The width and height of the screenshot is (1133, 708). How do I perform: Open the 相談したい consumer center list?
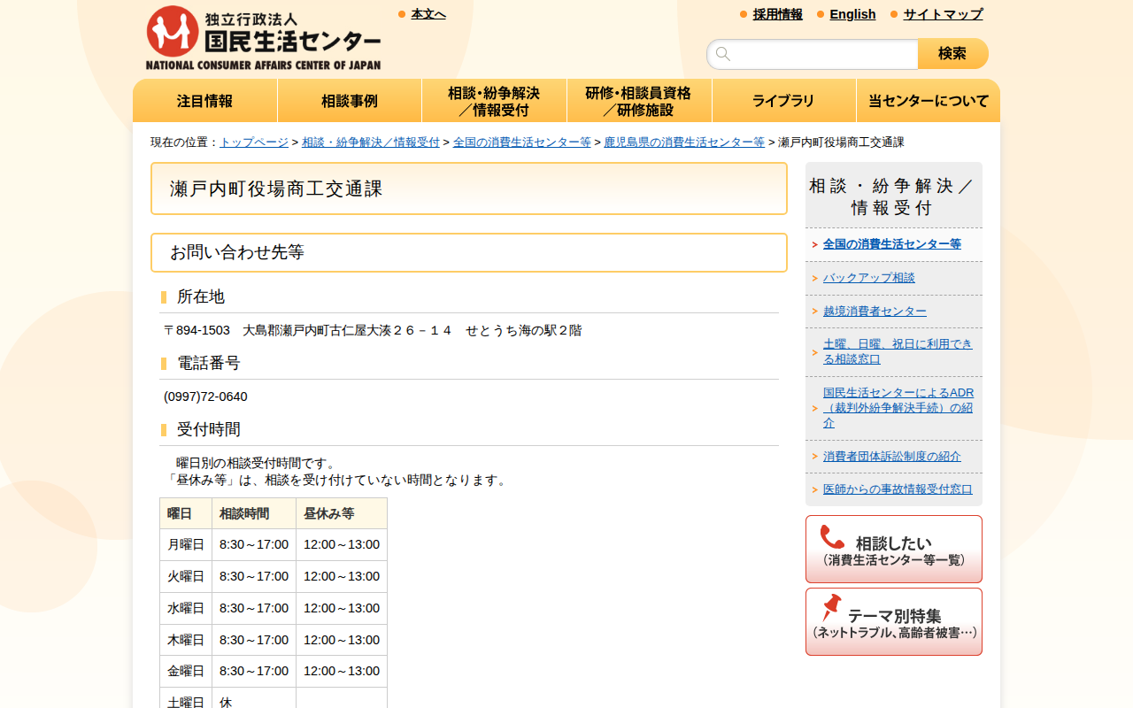tap(893, 548)
